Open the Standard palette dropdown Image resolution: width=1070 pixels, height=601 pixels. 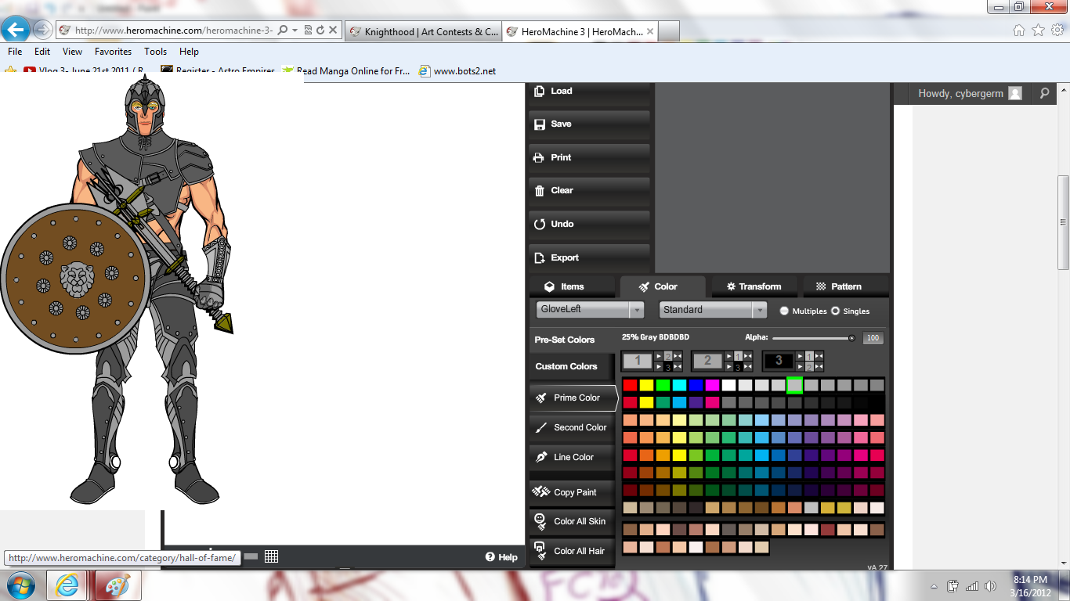point(758,310)
